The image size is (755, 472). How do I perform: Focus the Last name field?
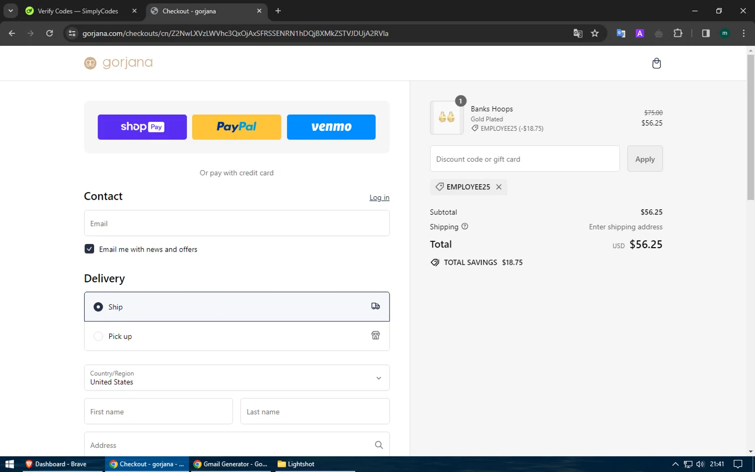tap(315, 411)
